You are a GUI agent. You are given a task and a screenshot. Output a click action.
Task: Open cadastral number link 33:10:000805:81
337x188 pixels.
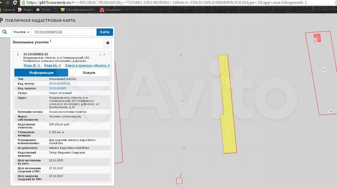tap(59, 83)
